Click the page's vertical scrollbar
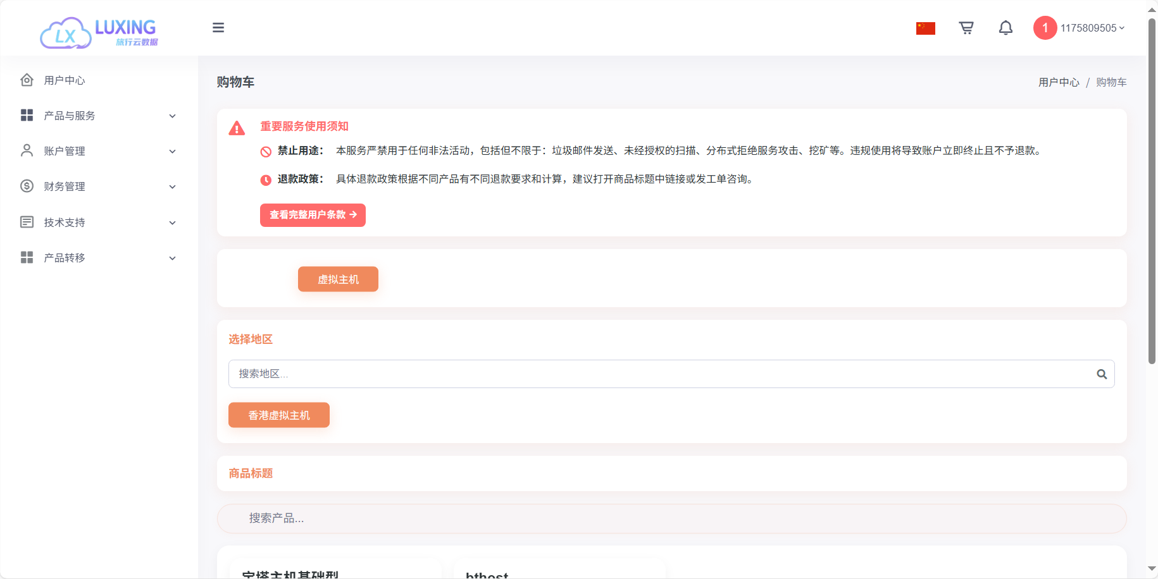This screenshot has width=1158, height=579. (1152, 190)
